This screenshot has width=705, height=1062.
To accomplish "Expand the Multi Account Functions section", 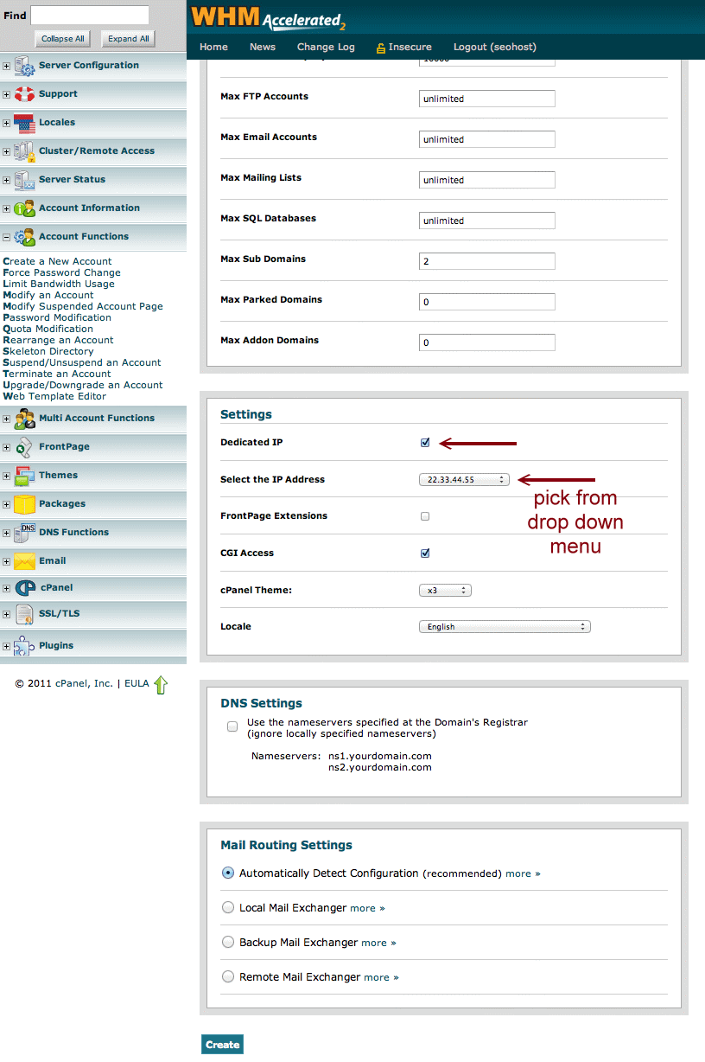I will 6,419.
